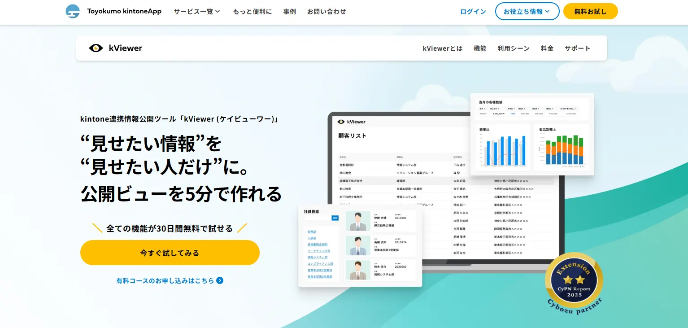Go to the 事例 page
The width and height of the screenshot is (688, 328).
click(290, 12)
